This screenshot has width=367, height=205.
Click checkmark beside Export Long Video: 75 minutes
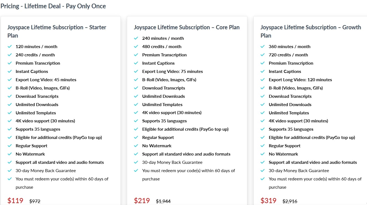coord(136,72)
